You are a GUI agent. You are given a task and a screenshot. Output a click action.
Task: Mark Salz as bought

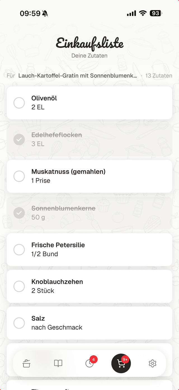click(x=19, y=323)
